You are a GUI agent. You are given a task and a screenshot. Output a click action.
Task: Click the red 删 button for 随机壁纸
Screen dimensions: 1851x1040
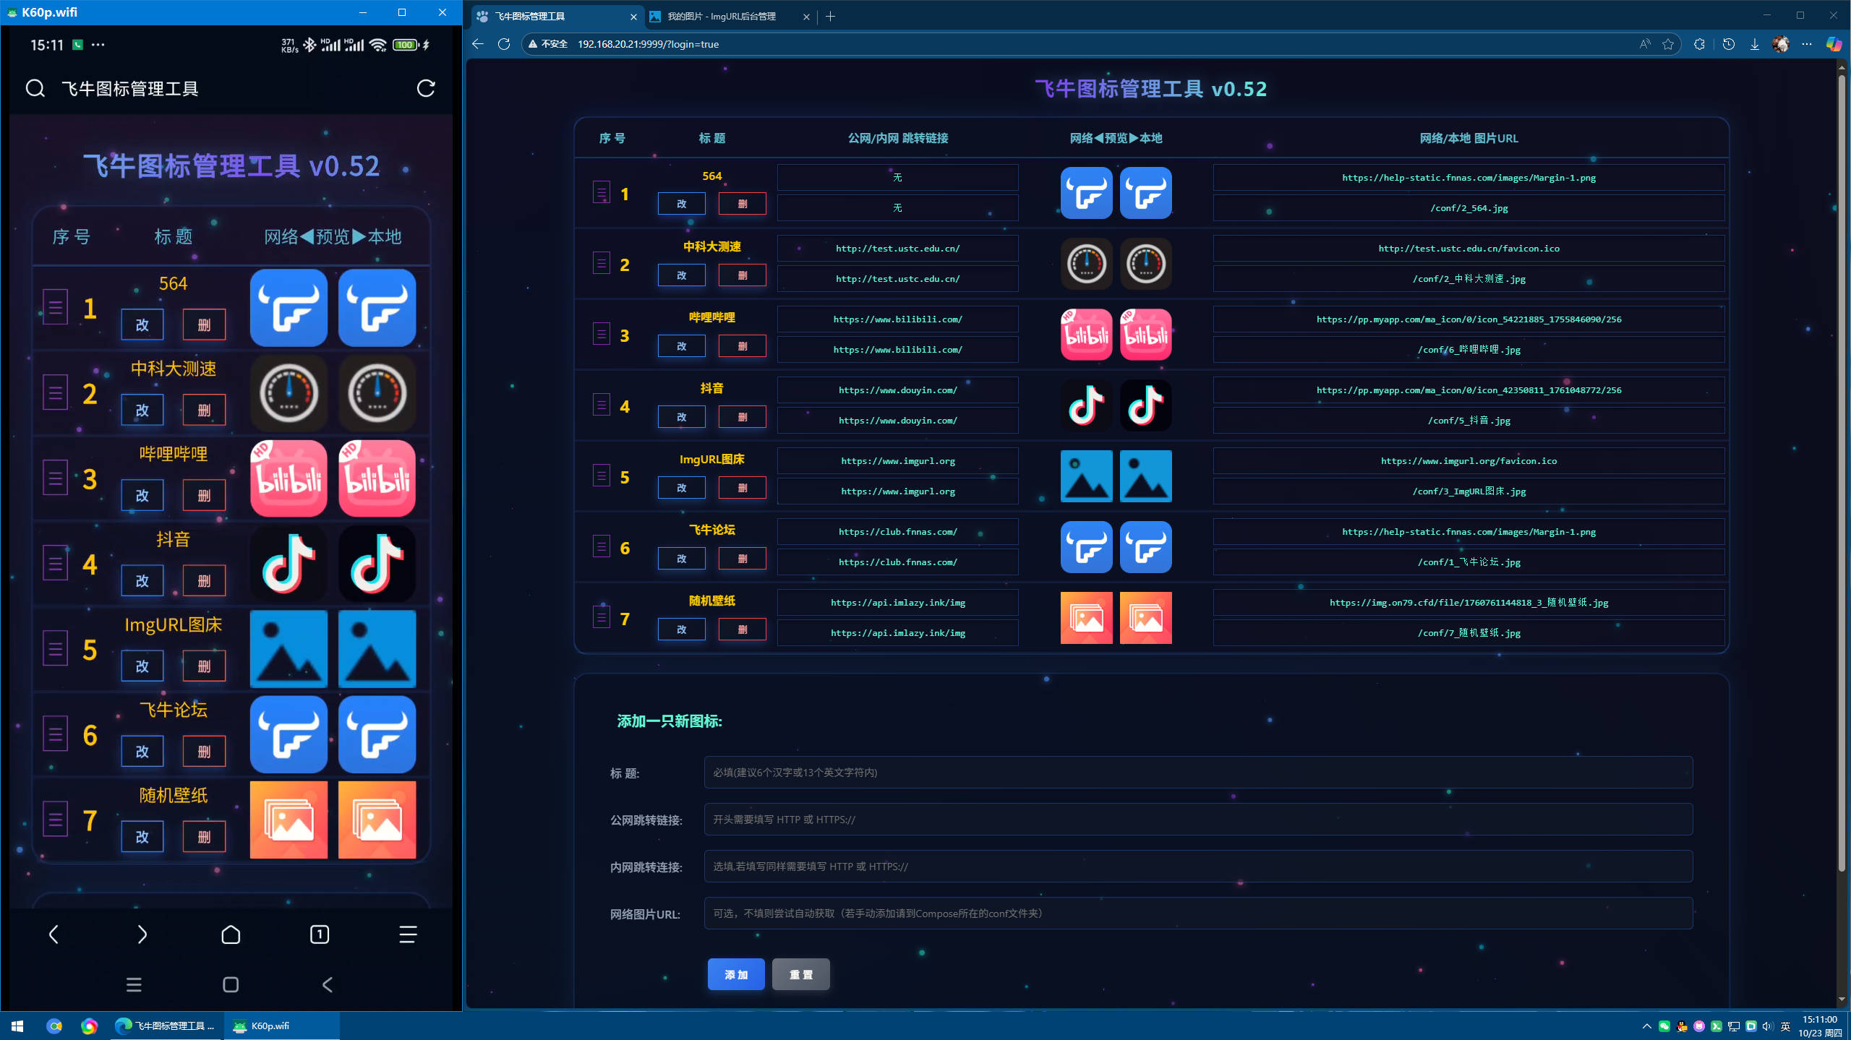[742, 629]
